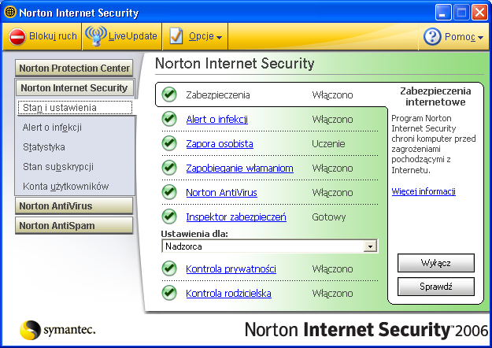Viewport: 492px width, 348px height.
Task: Click the Symantec logo at the bottom
Action: (x=57, y=330)
